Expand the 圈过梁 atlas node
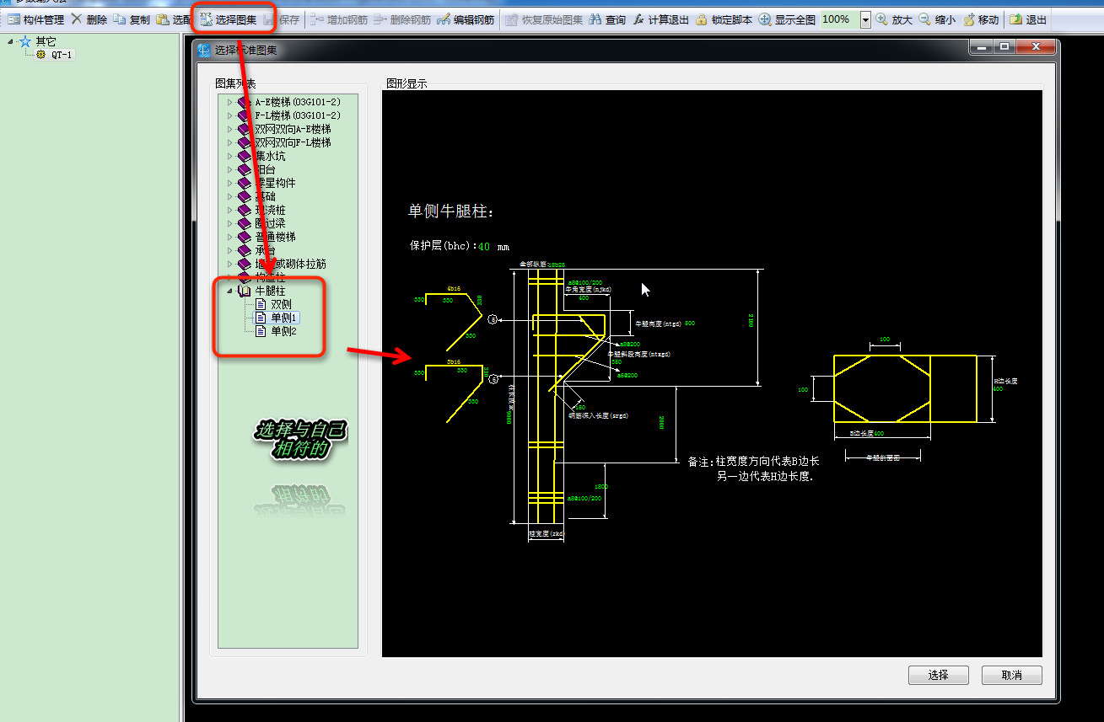Image resolution: width=1104 pixels, height=722 pixels. [229, 223]
